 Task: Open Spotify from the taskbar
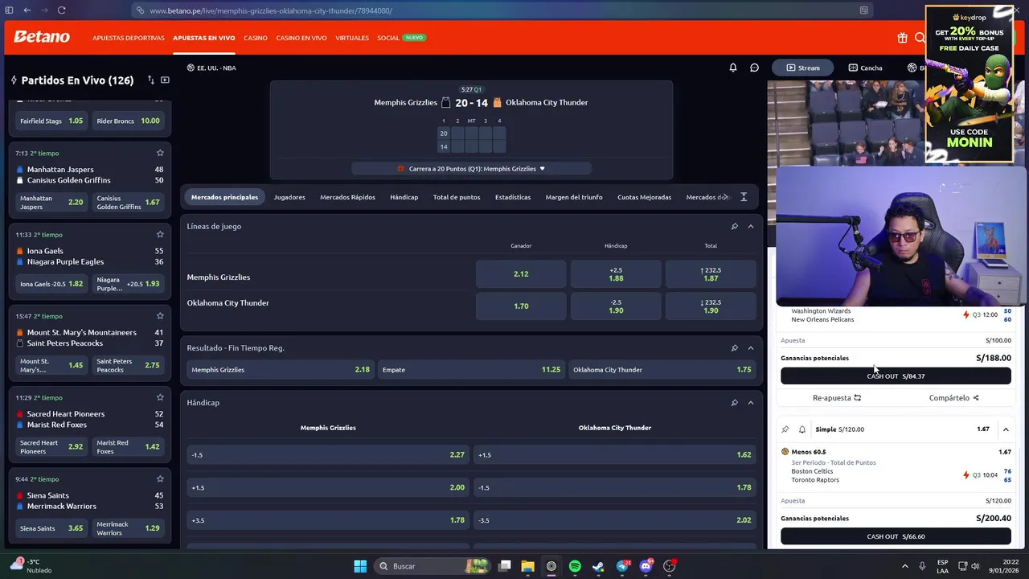(575, 566)
